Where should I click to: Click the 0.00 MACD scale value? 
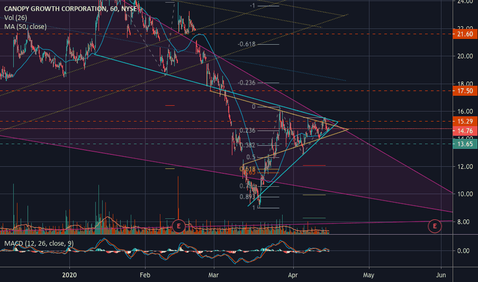click(463, 251)
